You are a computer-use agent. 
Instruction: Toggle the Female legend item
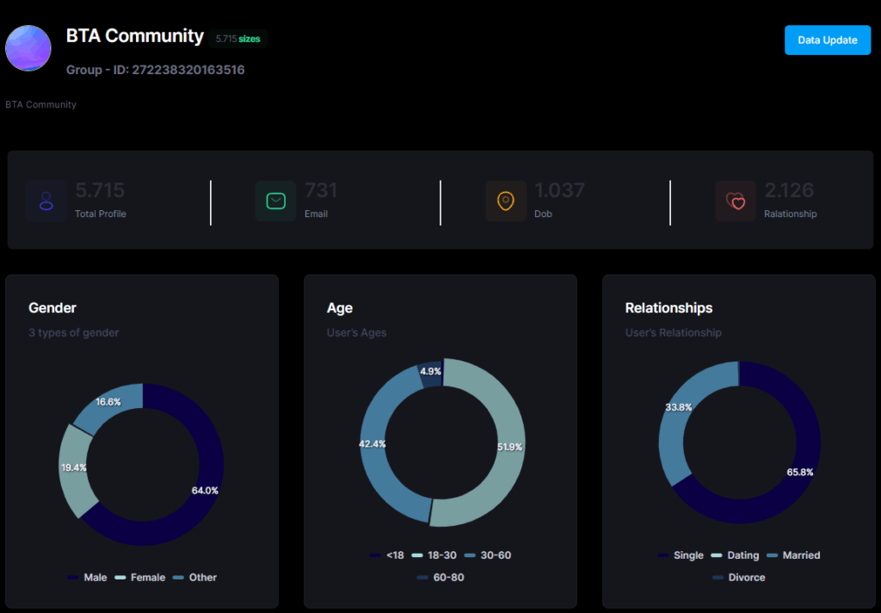pos(139,578)
